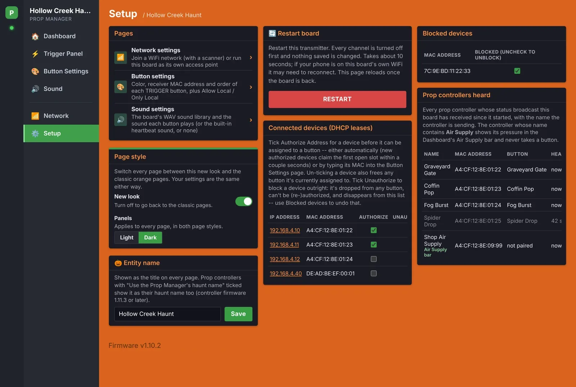The image size is (576, 387).
Task: Click the Spider Drop controller name
Action: (x=432, y=221)
